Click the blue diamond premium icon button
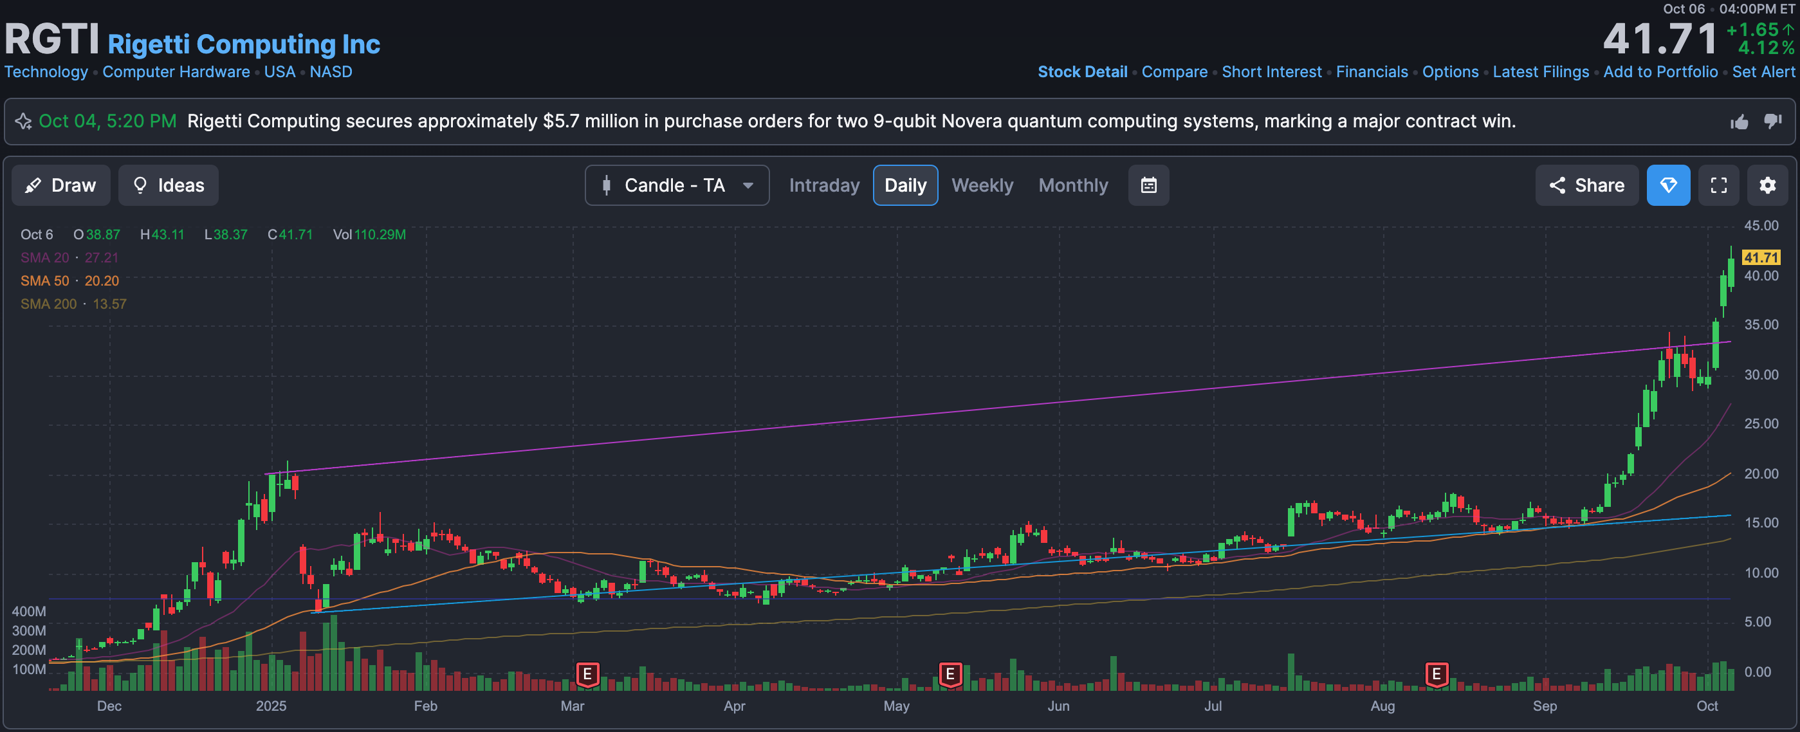Viewport: 1800px width, 732px height. point(1668,185)
